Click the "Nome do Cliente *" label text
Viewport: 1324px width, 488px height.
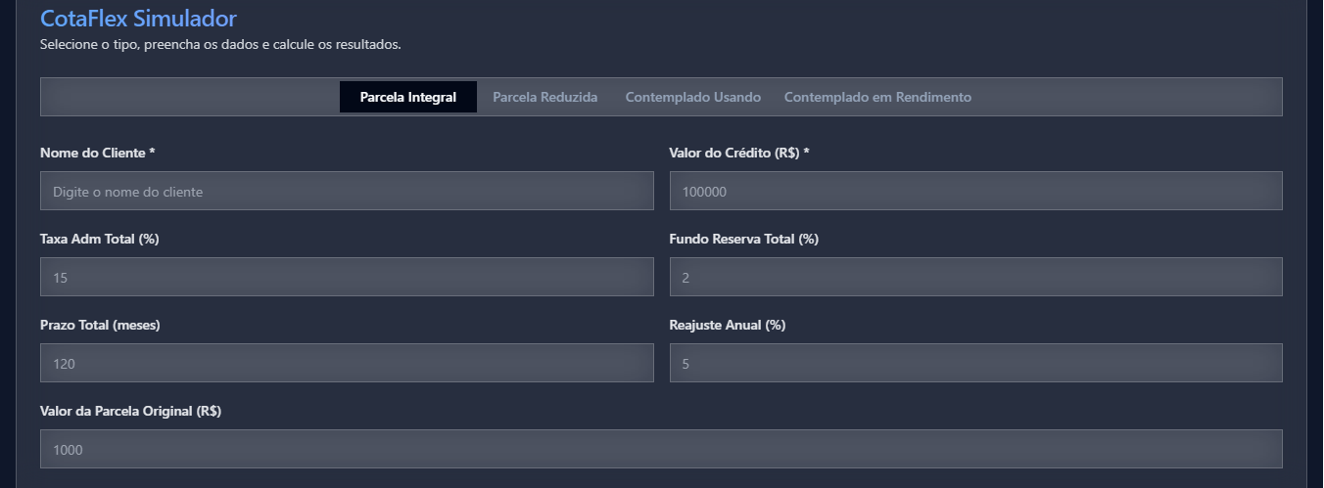point(98,154)
